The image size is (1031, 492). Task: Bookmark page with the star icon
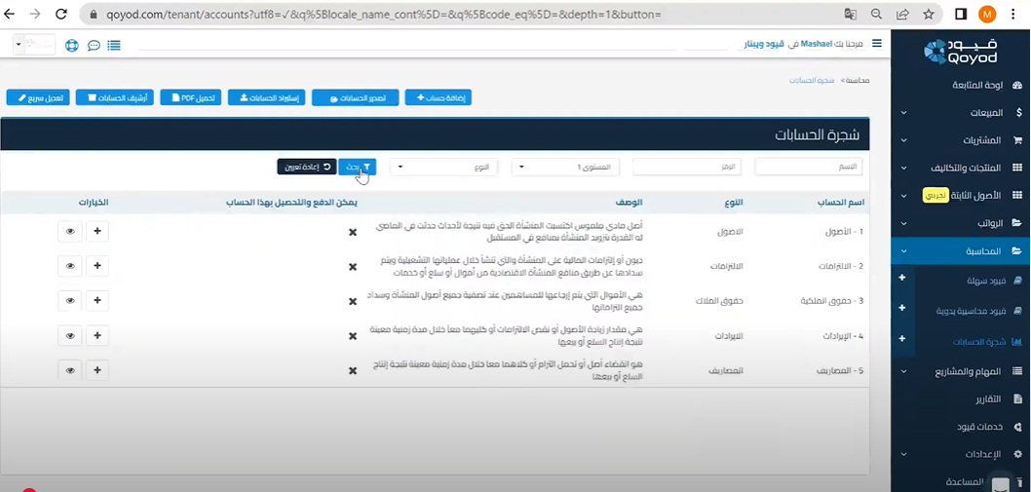pyautogui.click(x=929, y=14)
